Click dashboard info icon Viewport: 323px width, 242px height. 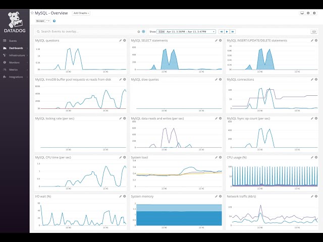(308, 13)
